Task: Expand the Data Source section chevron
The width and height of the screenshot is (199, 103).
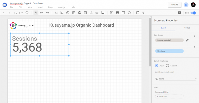Action: pos(194,36)
